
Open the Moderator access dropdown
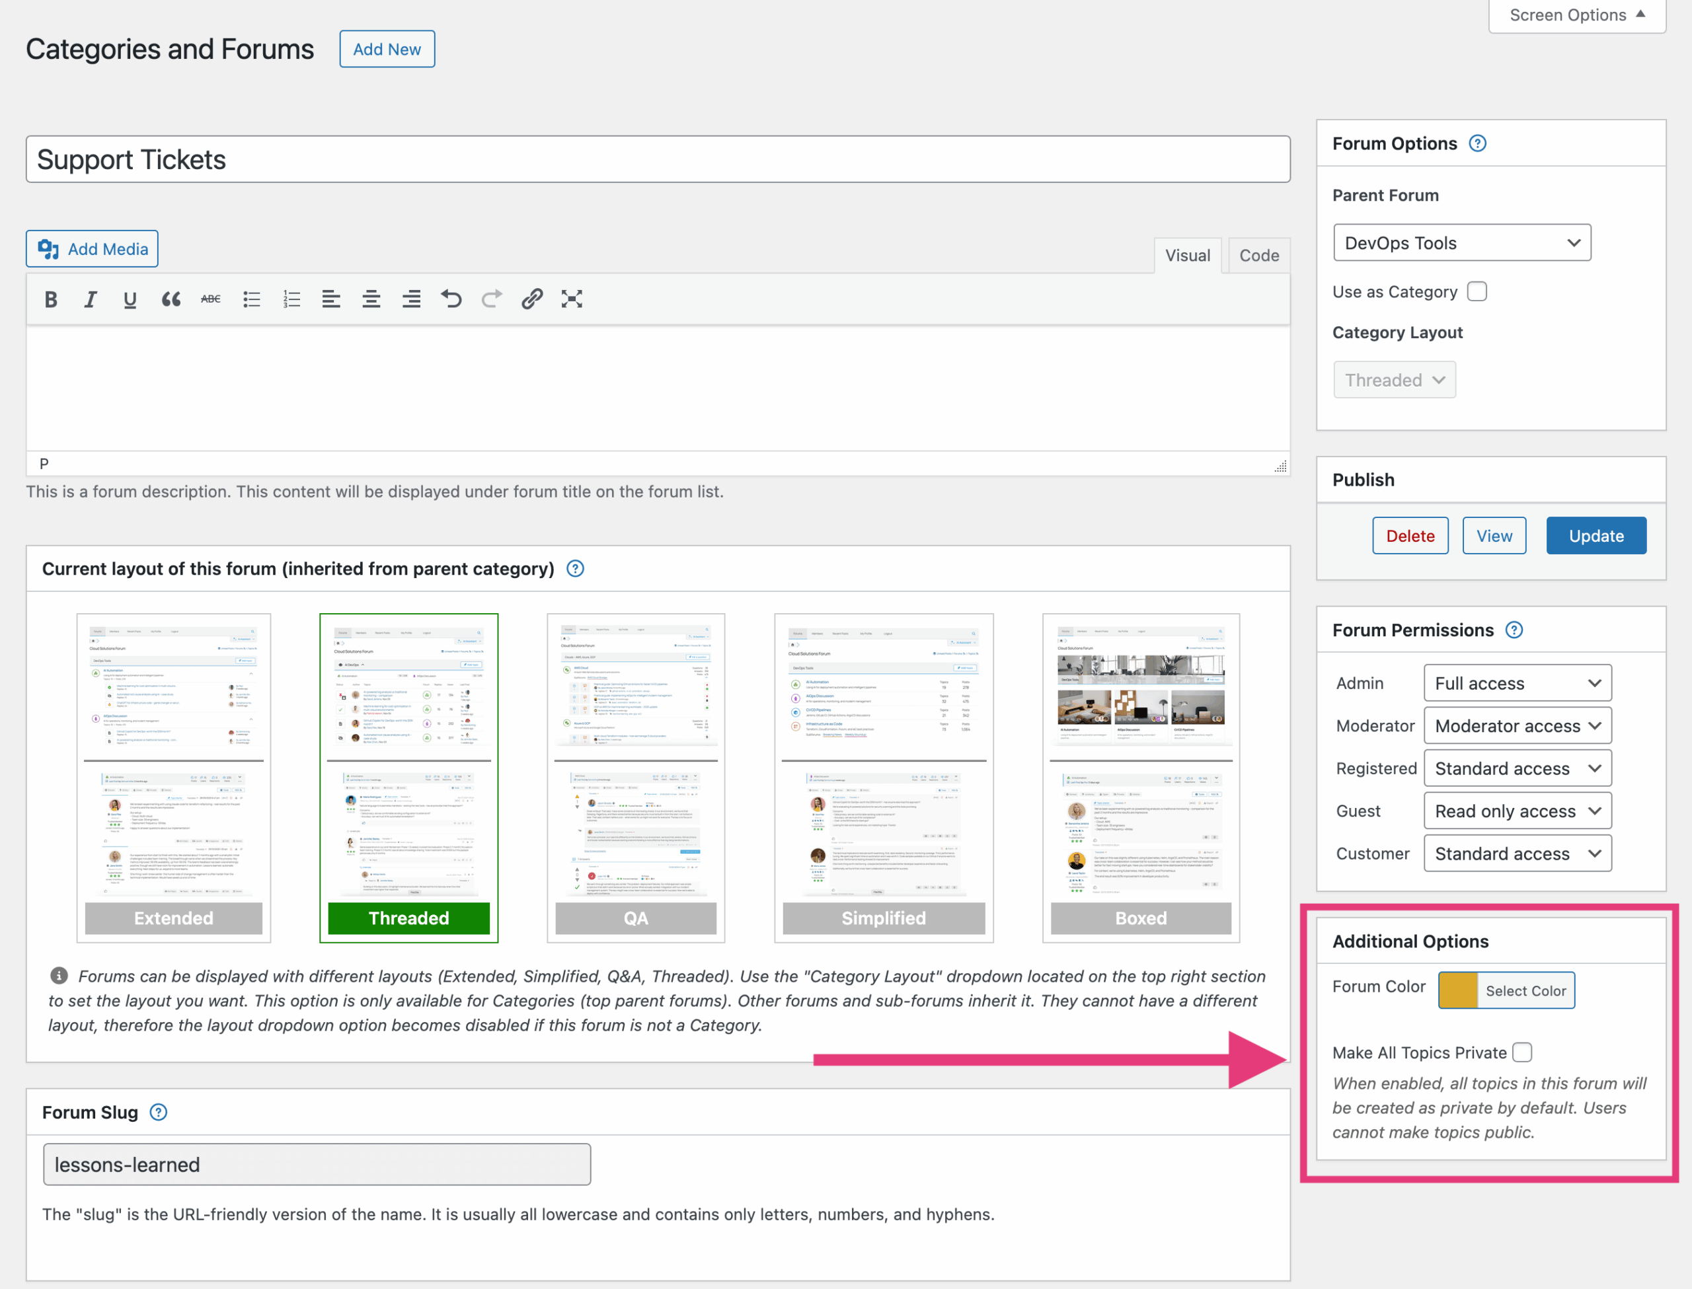[1516, 726]
